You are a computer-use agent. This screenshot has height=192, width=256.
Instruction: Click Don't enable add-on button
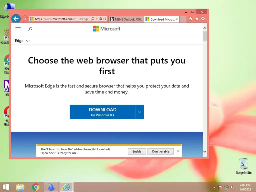160,151
